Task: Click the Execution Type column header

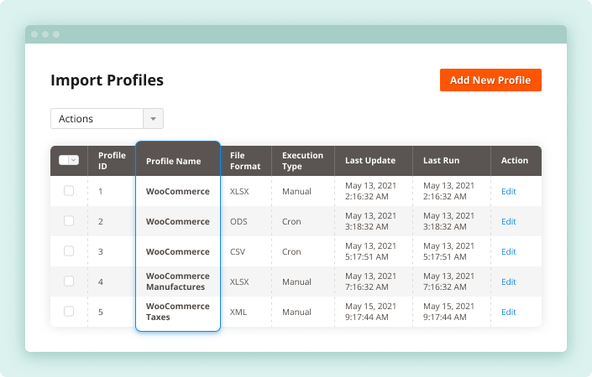Action: [302, 161]
